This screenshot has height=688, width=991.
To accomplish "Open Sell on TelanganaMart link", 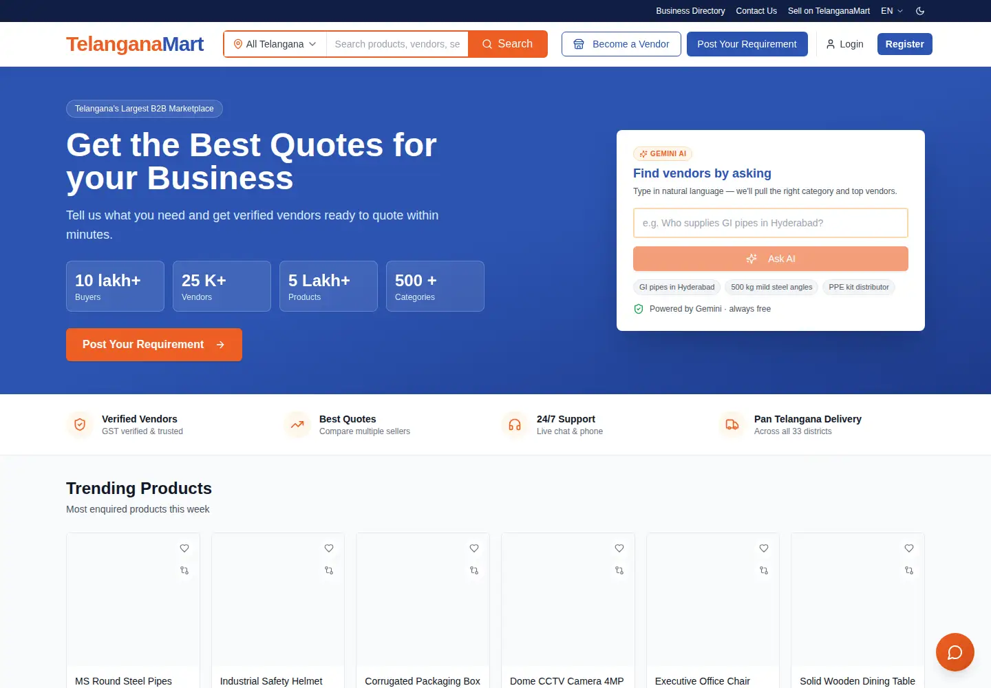I will pyautogui.click(x=829, y=11).
